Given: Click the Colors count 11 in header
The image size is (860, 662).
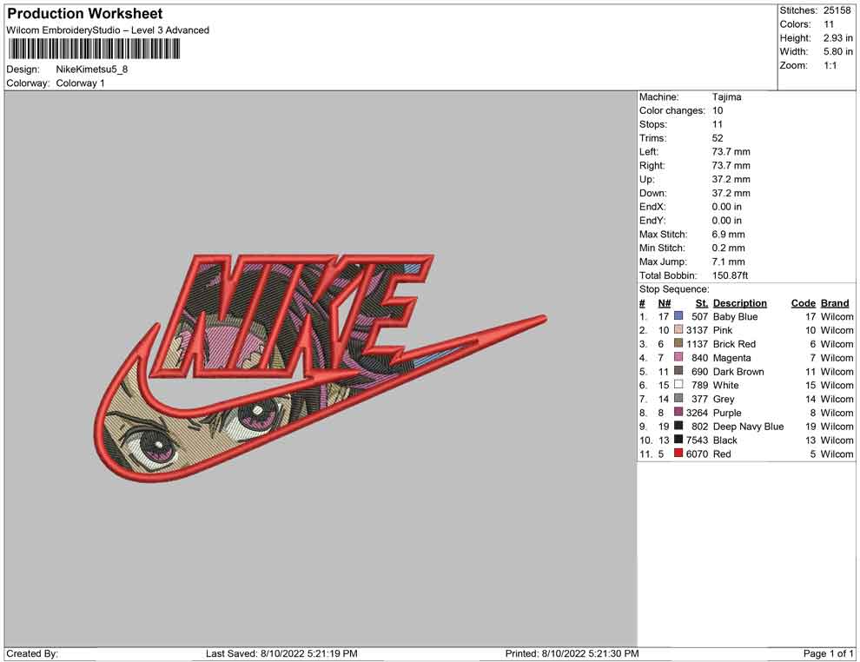Looking at the screenshot, I should [x=828, y=24].
